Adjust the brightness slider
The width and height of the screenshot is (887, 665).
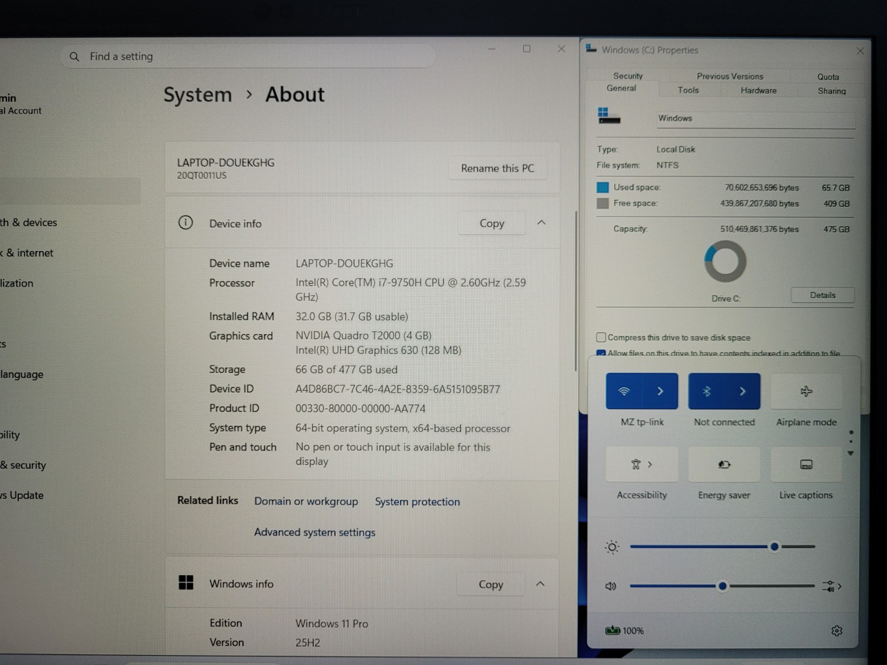coord(722,546)
